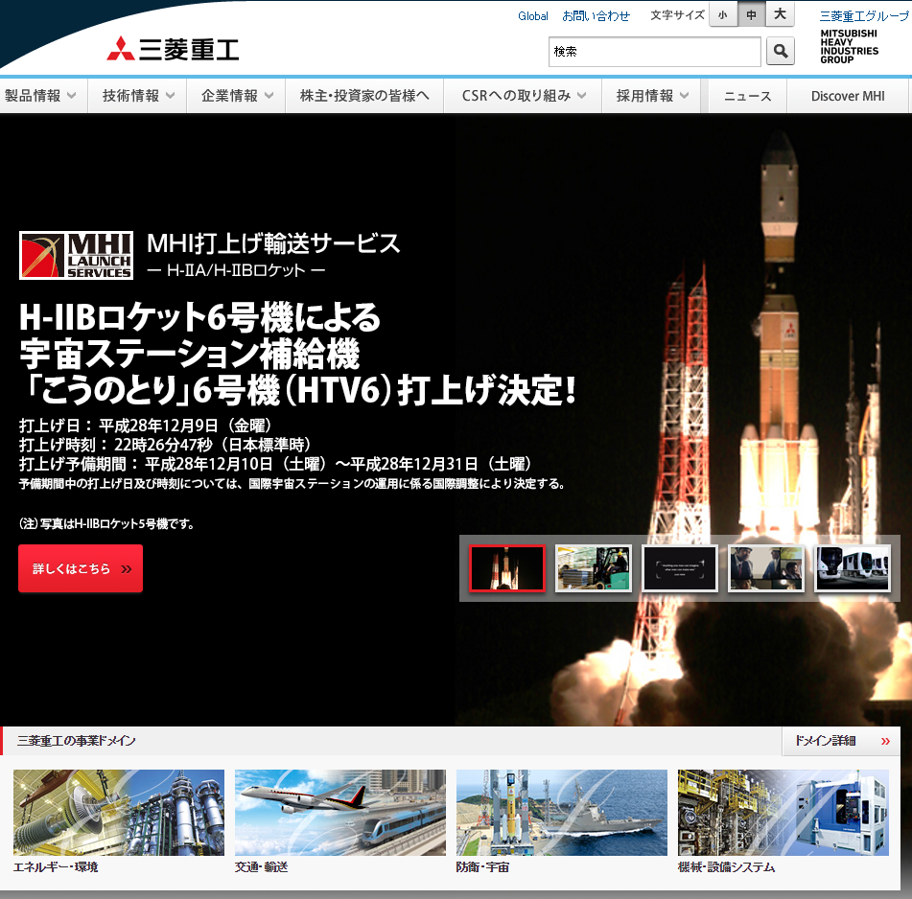Select the forklift slide thumbnail

[594, 568]
